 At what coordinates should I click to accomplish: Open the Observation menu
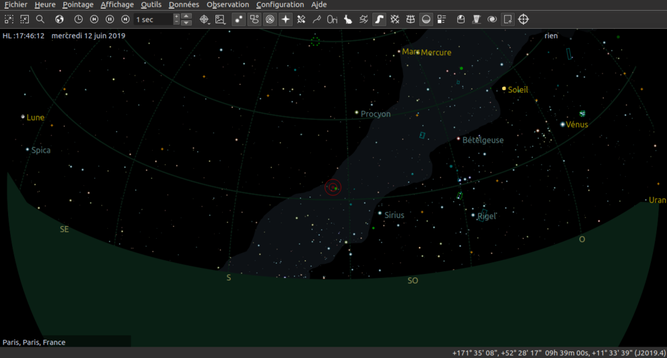click(227, 5)
